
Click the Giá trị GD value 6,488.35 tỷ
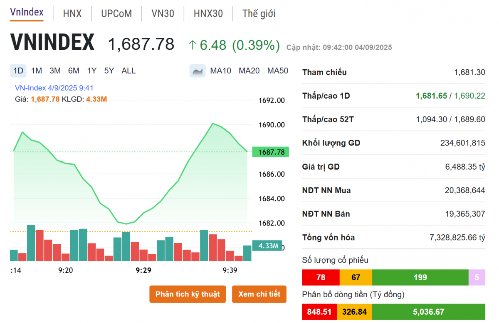pos(465,167)
